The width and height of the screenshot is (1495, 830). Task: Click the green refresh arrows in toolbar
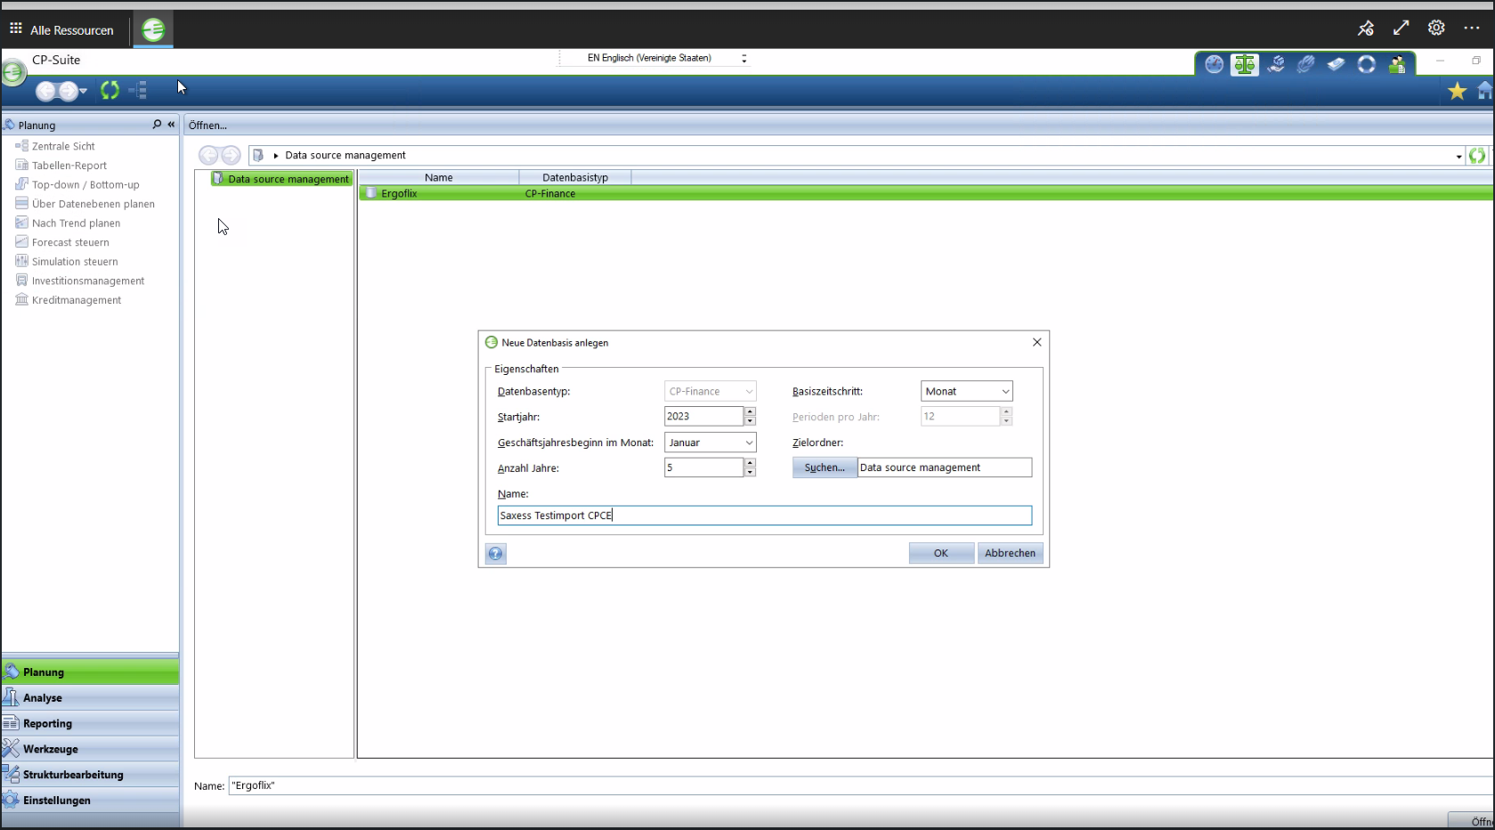tap(110, 90)
